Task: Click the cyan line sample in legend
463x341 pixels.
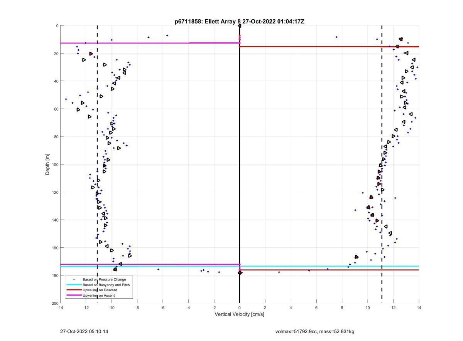Action: tap(74, 285)
